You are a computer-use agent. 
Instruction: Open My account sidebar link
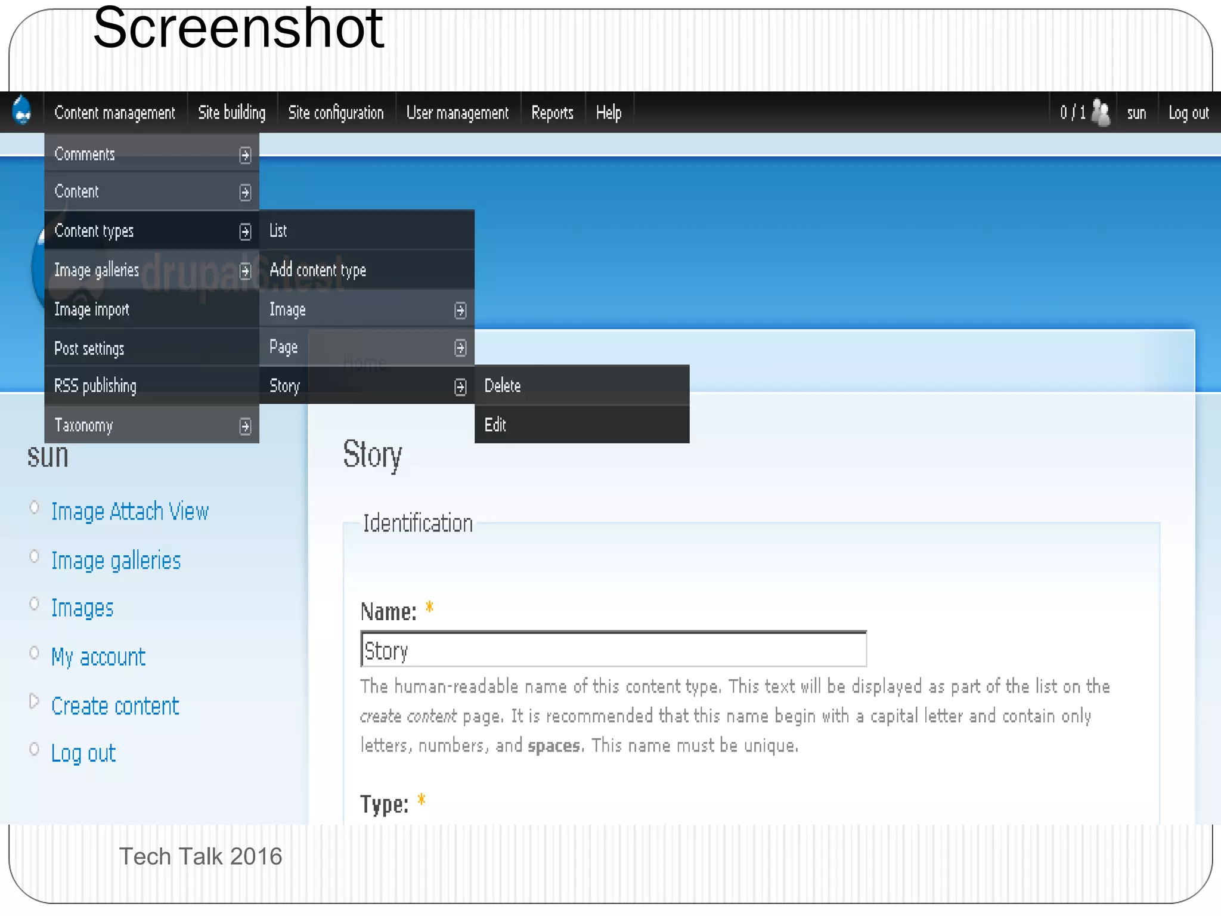(98, 657)
